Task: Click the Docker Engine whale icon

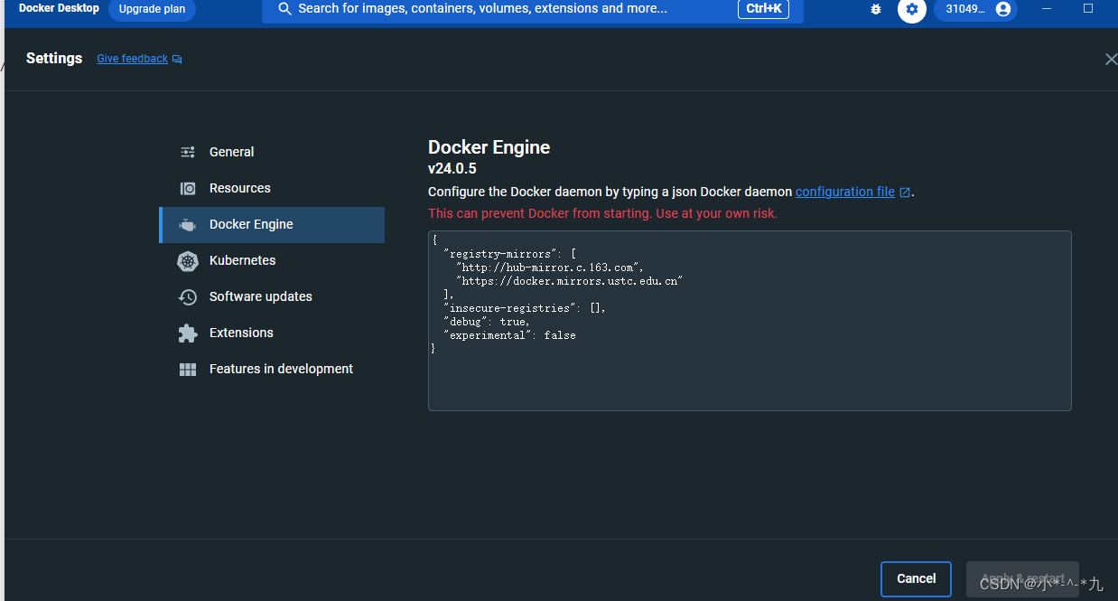Action: pyautogui.click(x=188, y=224)
